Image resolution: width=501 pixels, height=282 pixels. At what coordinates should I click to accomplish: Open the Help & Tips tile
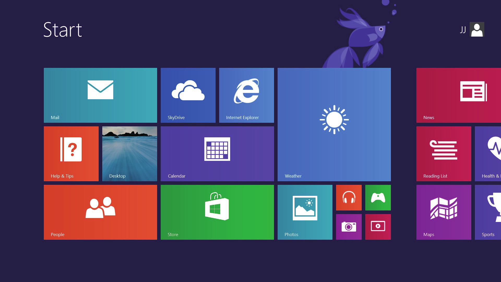71,154
